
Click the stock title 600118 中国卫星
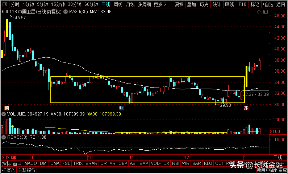[18, 12]
